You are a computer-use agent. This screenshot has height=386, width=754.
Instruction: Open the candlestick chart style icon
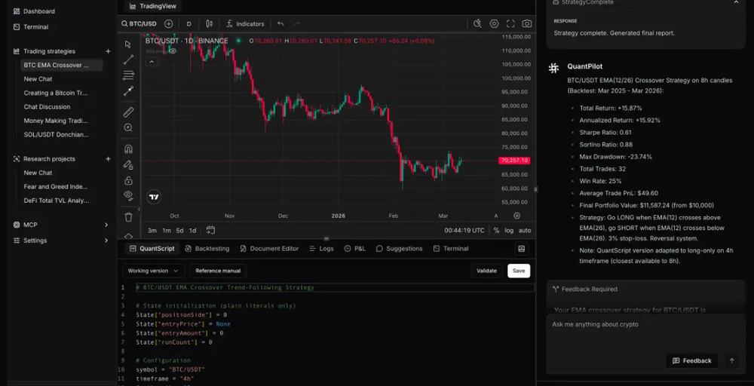tap(209, 23)
